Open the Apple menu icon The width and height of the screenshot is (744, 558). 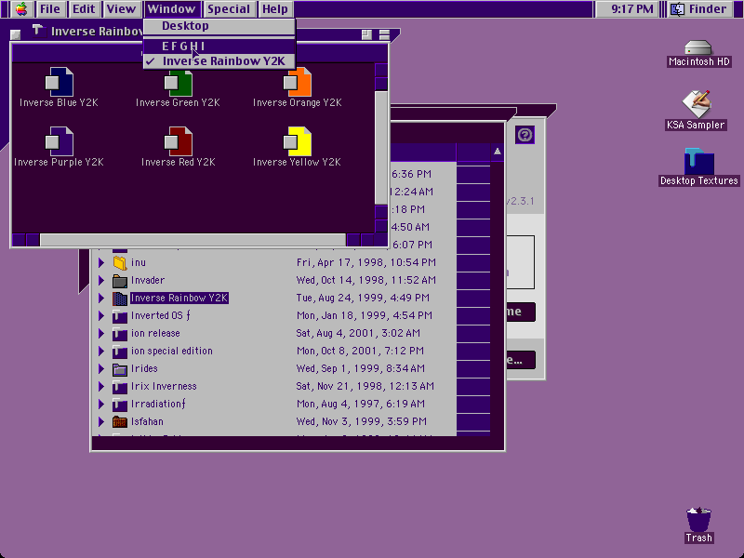pos(21,9)
